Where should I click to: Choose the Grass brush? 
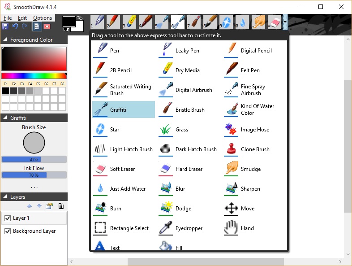(x=189, y=130)
